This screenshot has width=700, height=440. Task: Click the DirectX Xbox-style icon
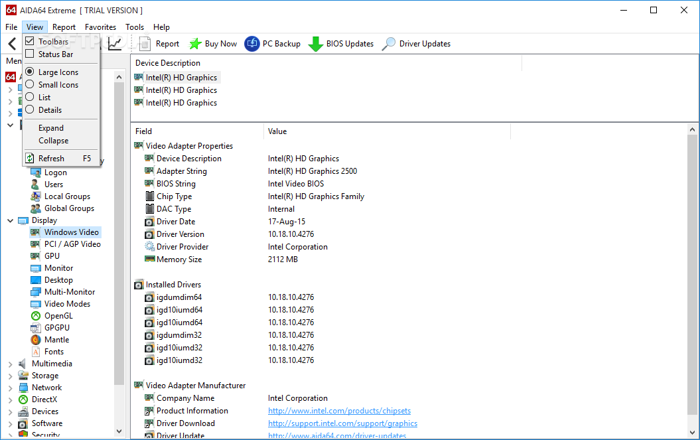point(23,400)
